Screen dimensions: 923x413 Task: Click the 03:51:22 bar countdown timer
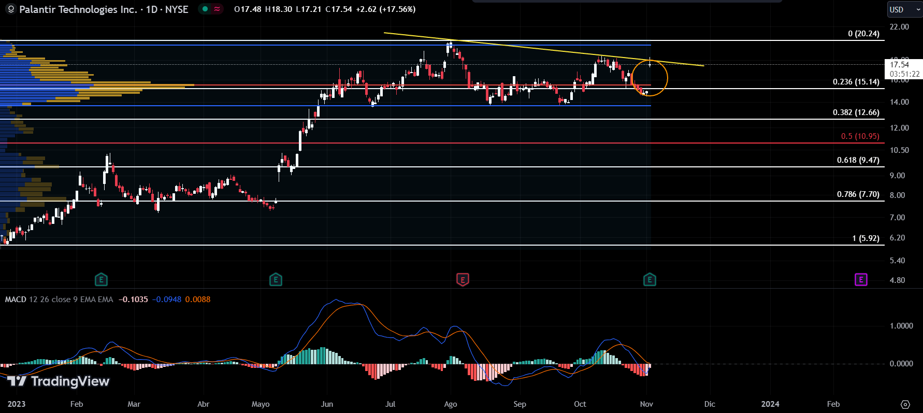pos(905,74)
